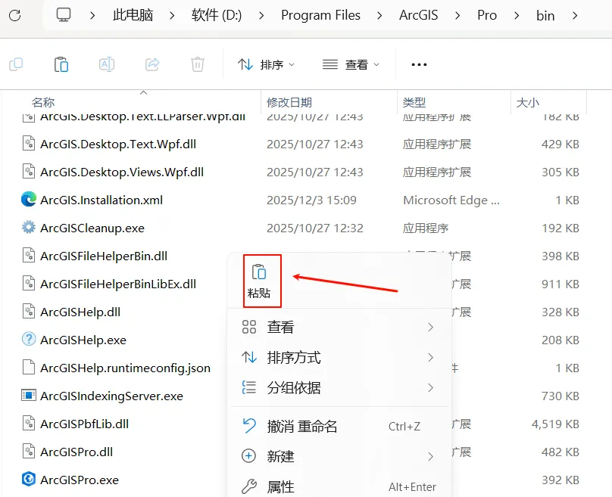Sort by 修改日期 (Date modified) column header

[289, 103]
